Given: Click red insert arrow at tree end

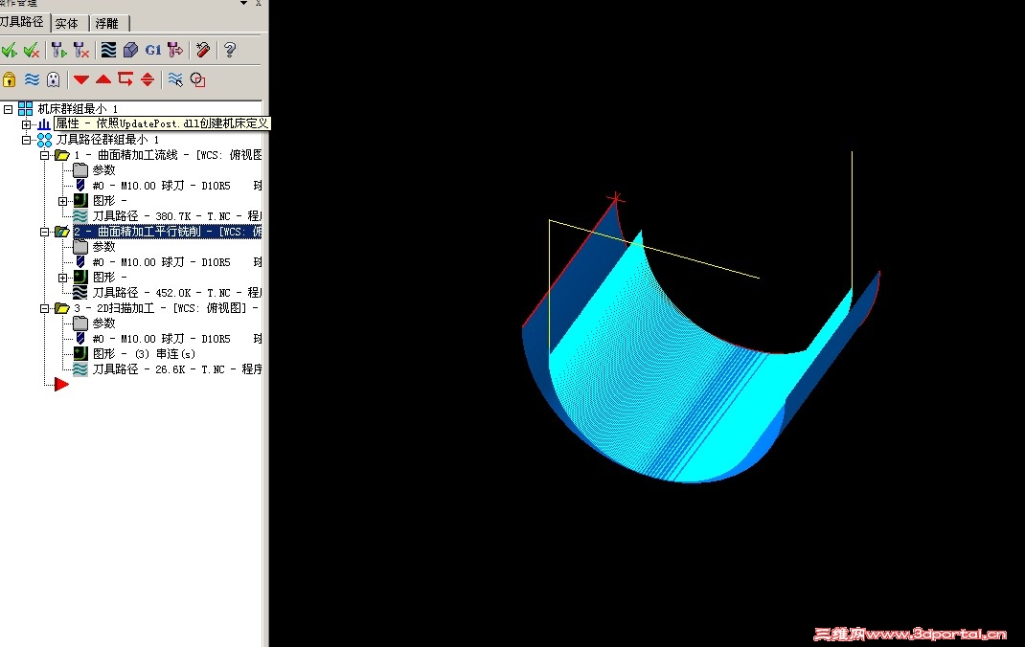Looking at the screenshot, I should tap(61, 385).
